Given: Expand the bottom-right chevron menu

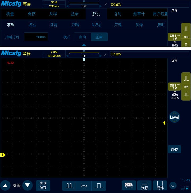Looking at the screenshot, I should (173, 185).
